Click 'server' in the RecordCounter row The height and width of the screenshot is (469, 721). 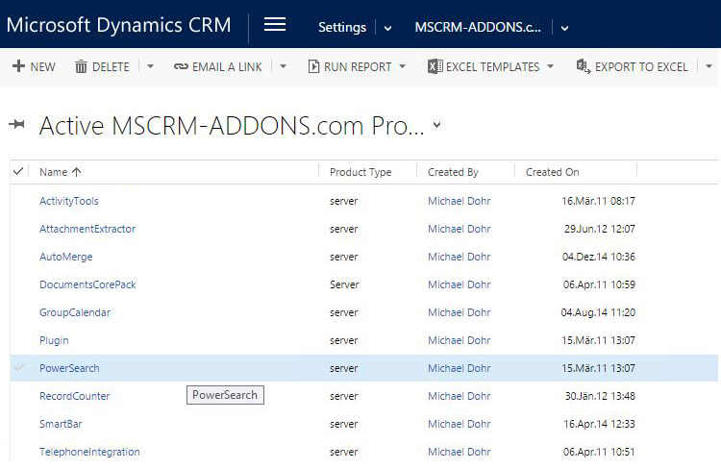click(x=343, y=396)
